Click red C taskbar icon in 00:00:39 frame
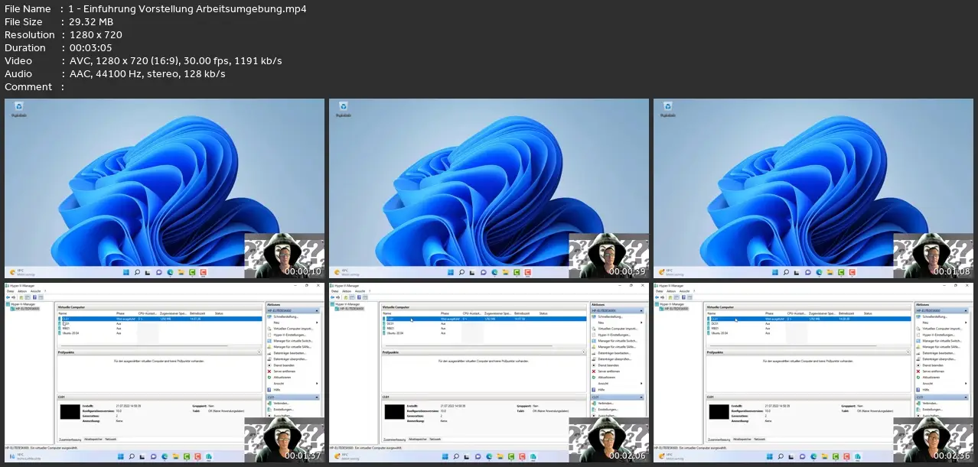The image size is (978, 467). [527, 272]
